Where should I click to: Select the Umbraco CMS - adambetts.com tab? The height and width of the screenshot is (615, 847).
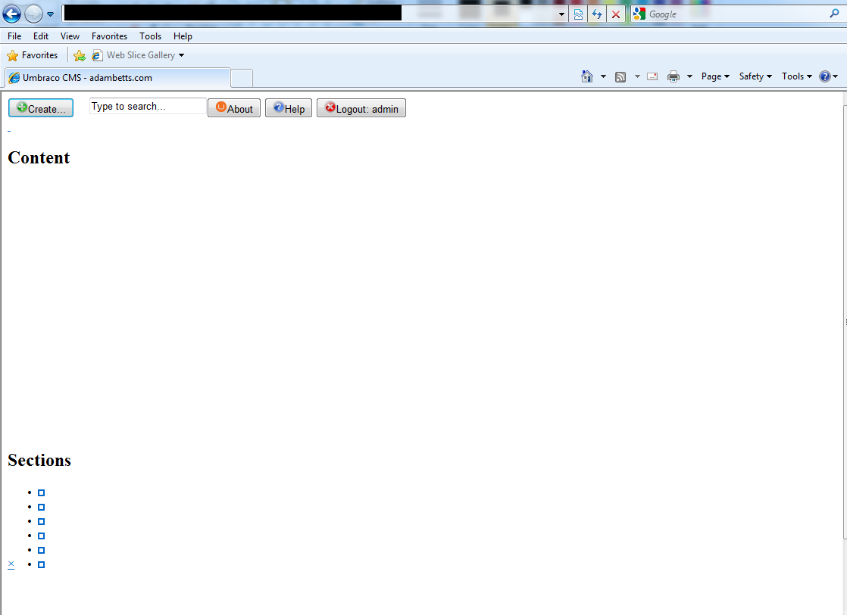(x=117, y=78)
